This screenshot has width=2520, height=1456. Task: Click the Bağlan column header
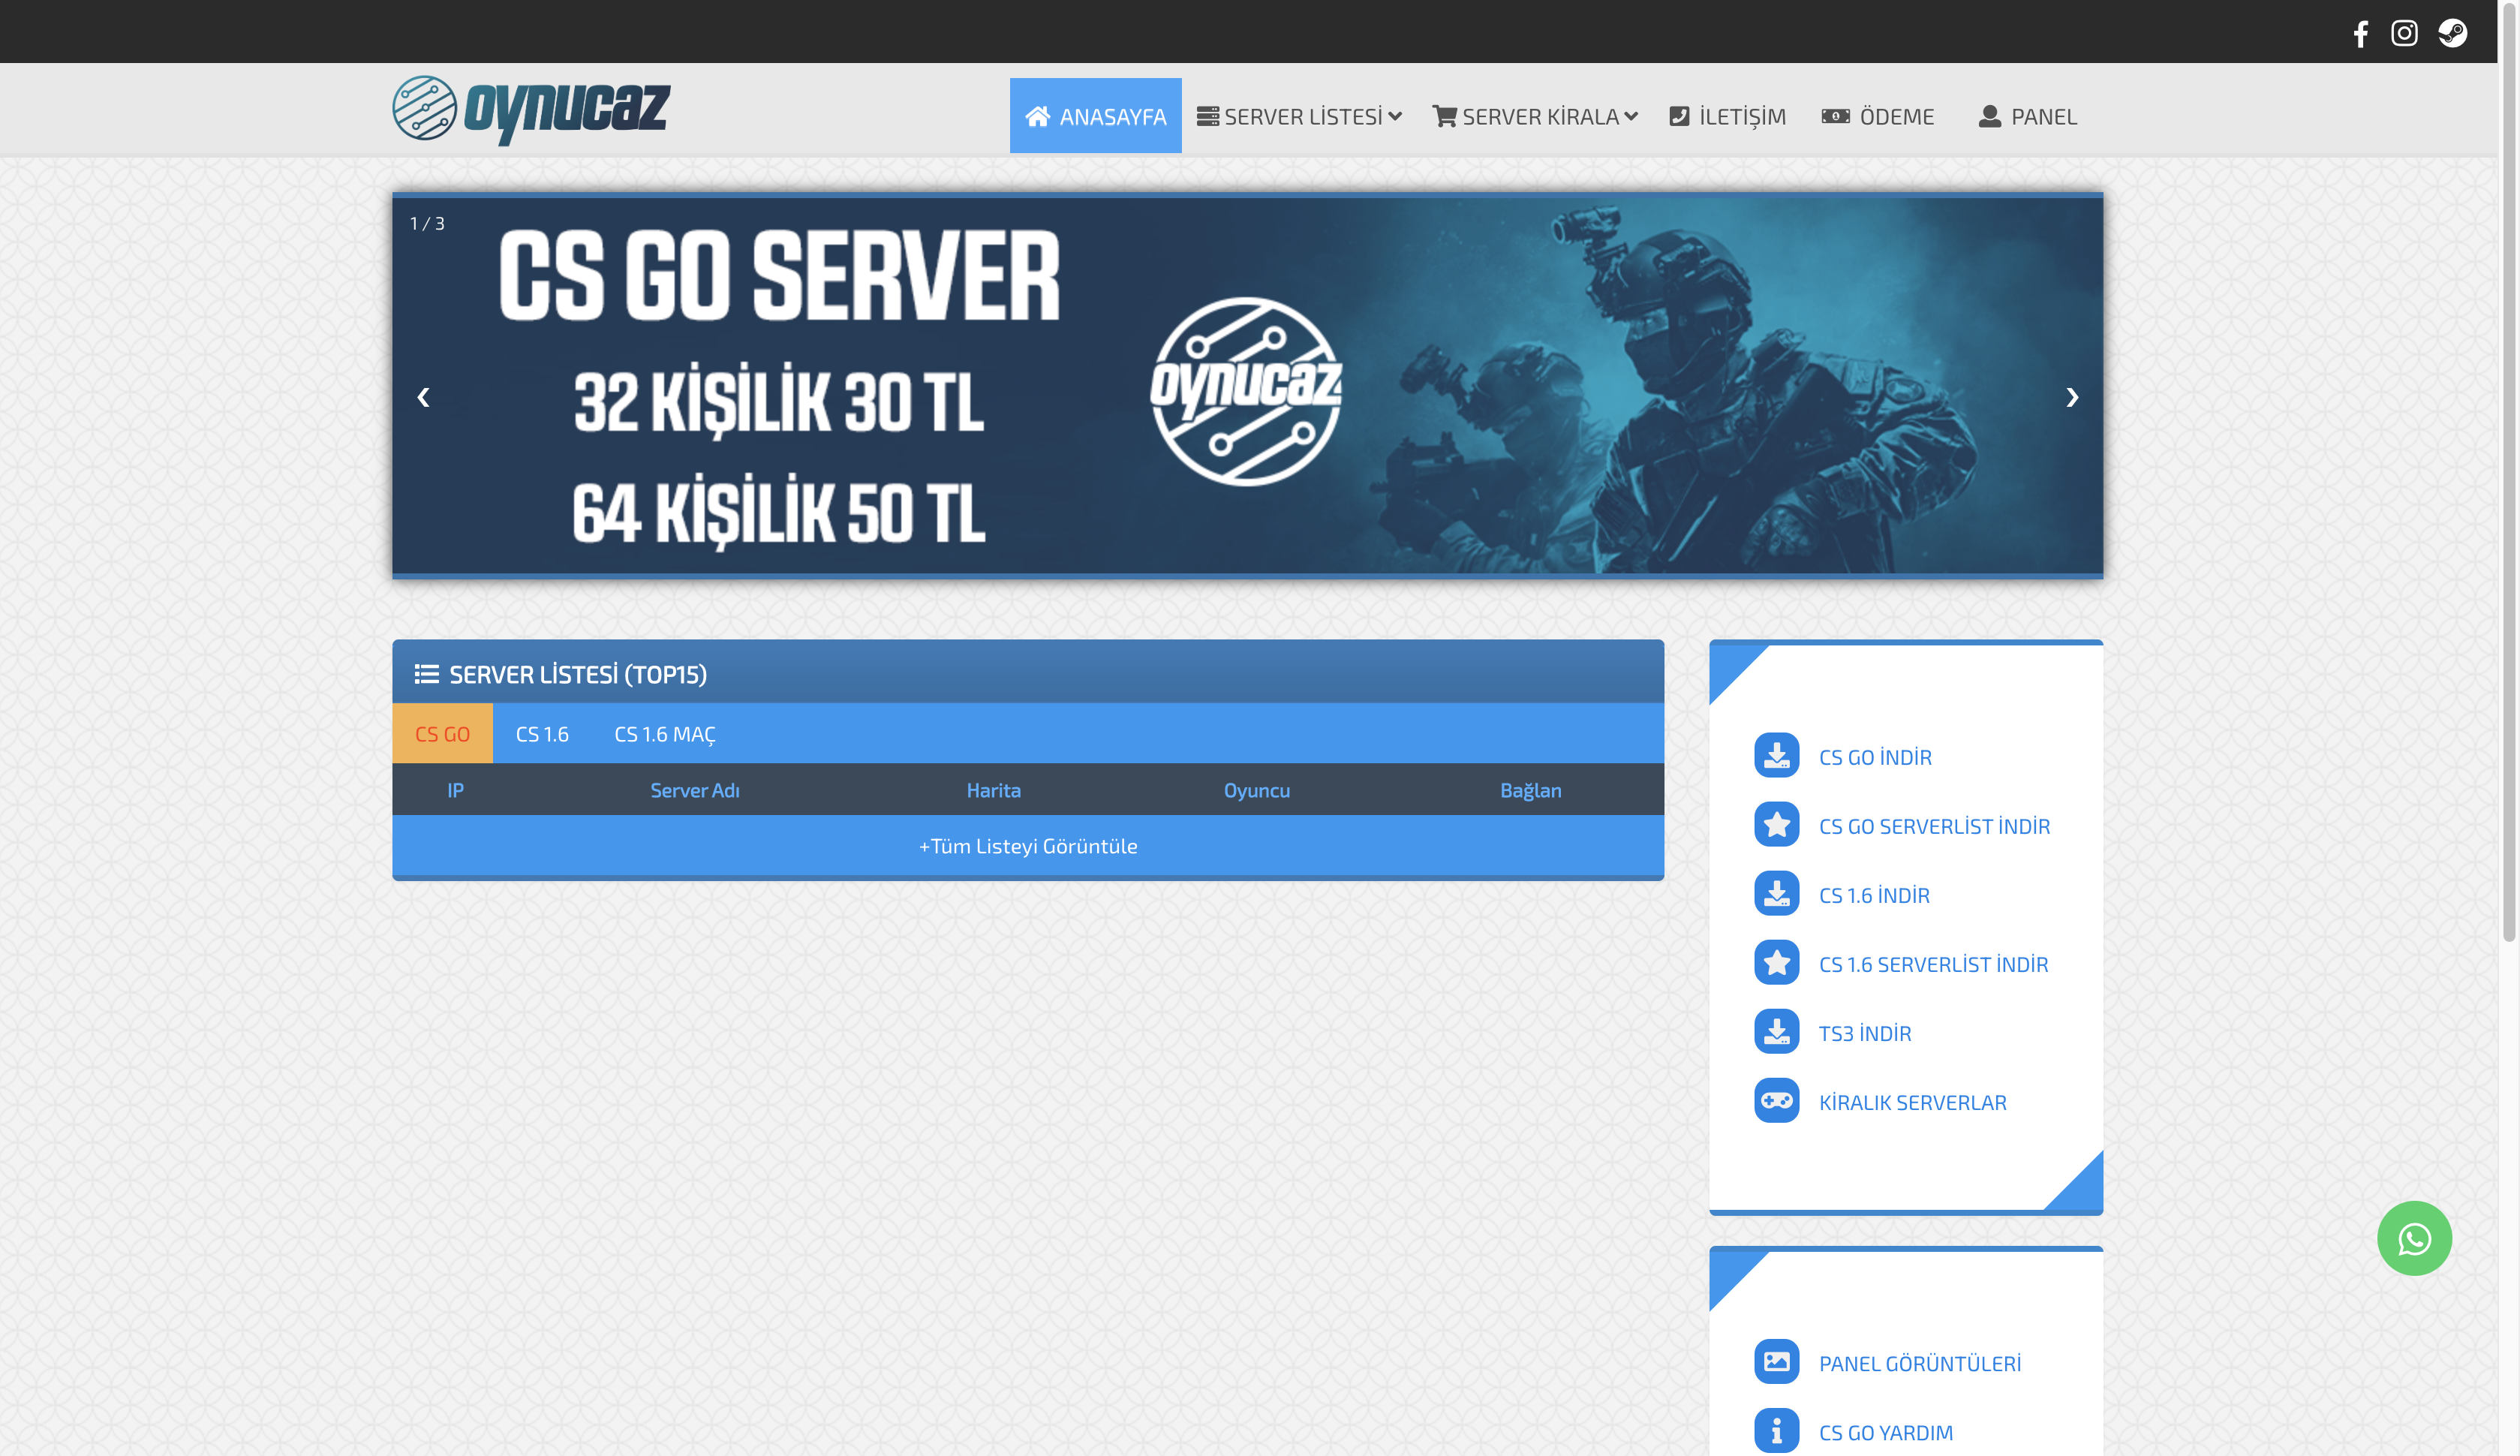[1530, 790]
